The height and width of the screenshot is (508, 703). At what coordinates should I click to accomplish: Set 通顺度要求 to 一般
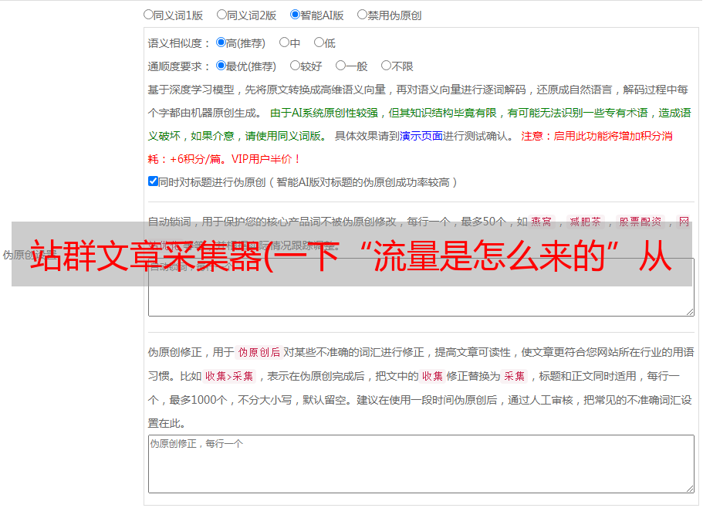(340, 66)
